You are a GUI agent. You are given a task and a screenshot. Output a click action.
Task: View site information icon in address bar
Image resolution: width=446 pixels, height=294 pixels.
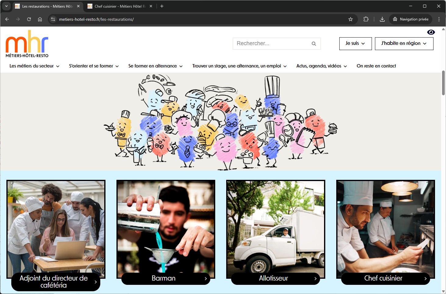pos(53,19)
